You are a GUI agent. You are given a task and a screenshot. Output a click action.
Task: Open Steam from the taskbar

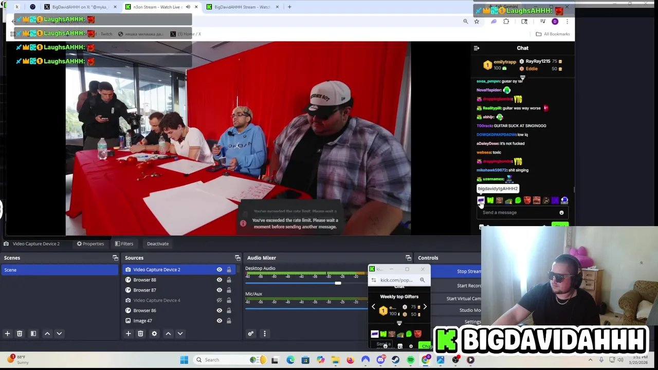(x=395, y=360)
